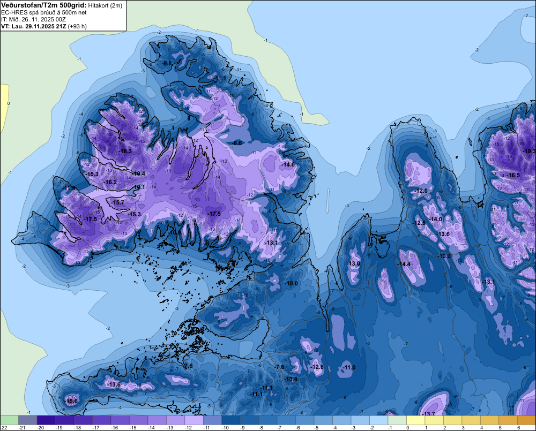Click the '-20' legend scale label
536x431 pixels.
(41, 428)
